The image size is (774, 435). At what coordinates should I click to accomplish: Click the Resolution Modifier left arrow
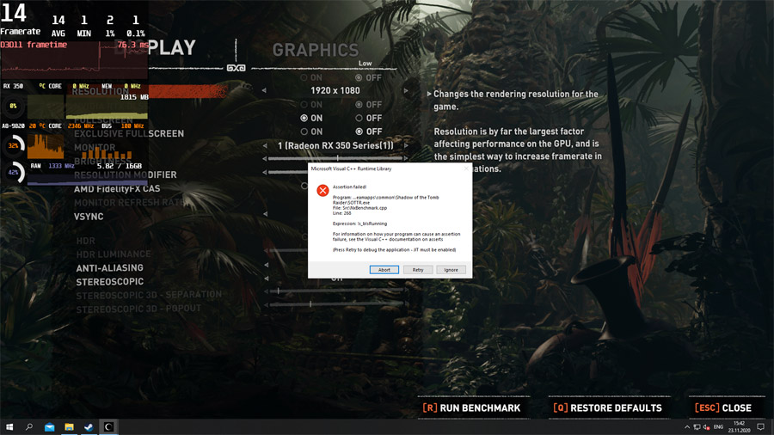pos(265,172)
